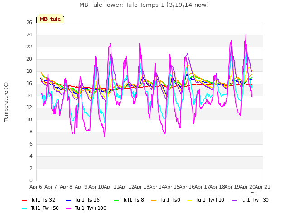Click the 22 y-axis tick value
Viewport: 290px width, 217px height.
(29, 47)
